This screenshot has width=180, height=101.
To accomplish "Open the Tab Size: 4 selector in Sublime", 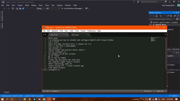I will (148, 91).
